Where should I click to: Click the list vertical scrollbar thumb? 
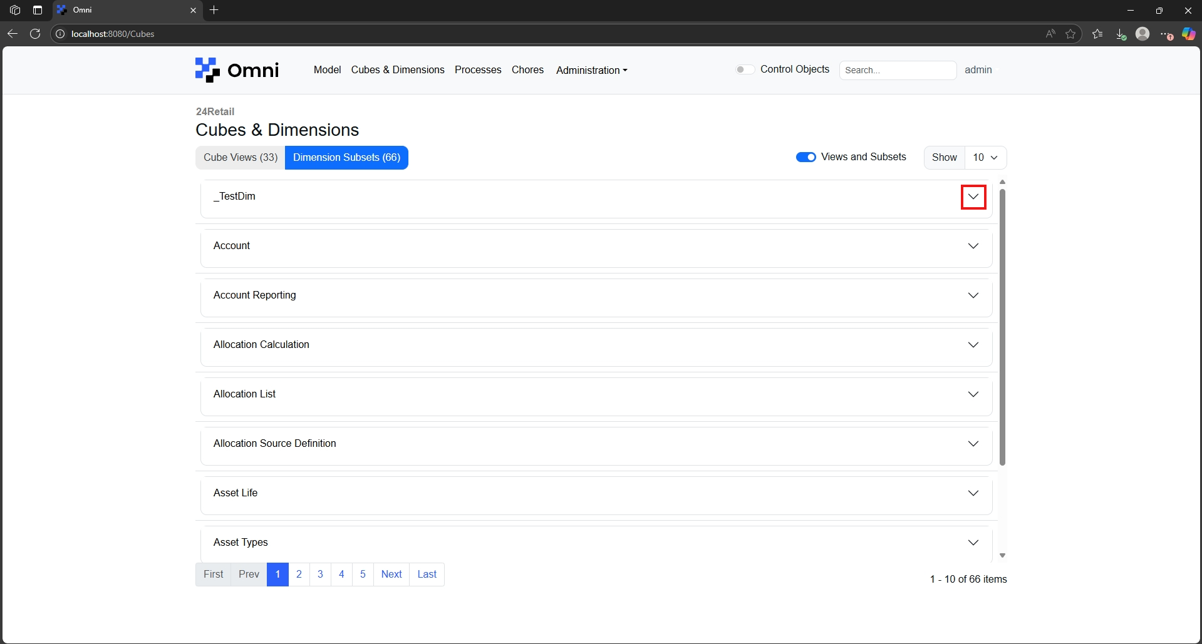point(1002,327)
